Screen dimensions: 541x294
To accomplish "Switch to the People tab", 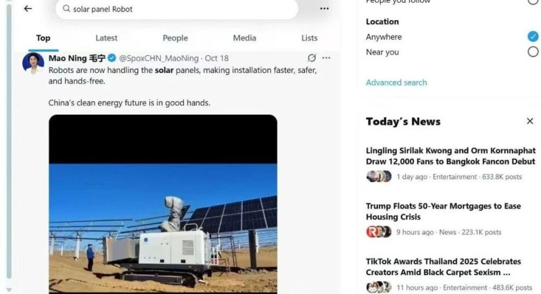I will 175,38.
